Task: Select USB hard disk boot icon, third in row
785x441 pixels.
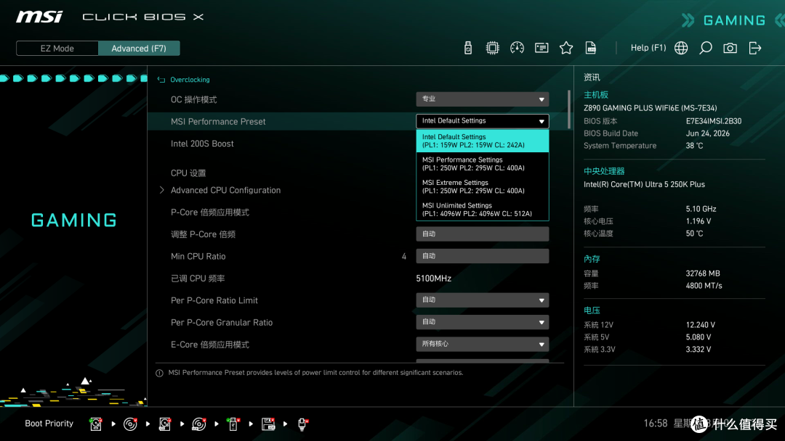Action: (165, 424)
